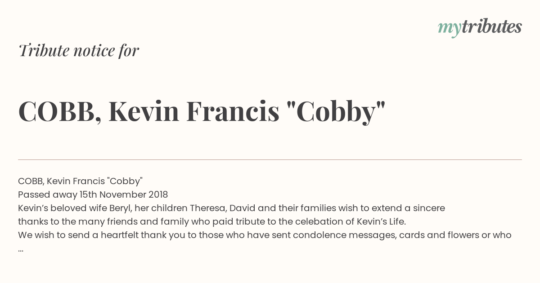Click the "Passed away 15th November 2018" line
Viewport: 540px width, 283px height.
(x=93, y=195)
